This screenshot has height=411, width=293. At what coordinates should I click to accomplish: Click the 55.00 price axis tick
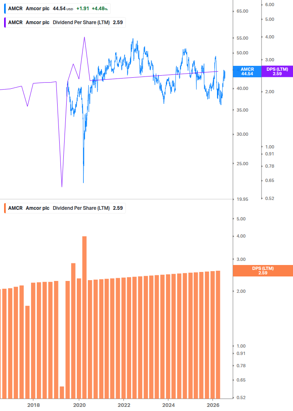tap(242, 38)
